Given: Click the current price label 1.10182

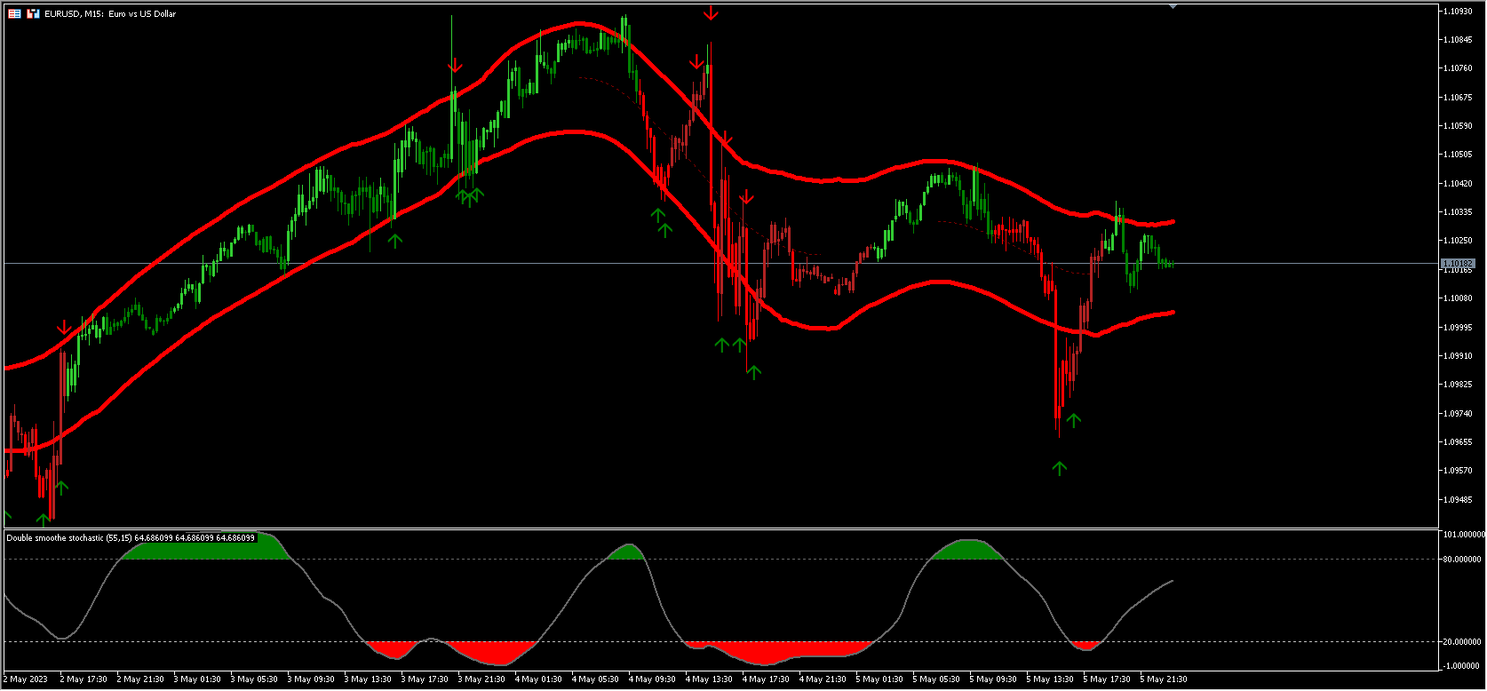Looking at the screenshot, I should [x=1458, y=264].
